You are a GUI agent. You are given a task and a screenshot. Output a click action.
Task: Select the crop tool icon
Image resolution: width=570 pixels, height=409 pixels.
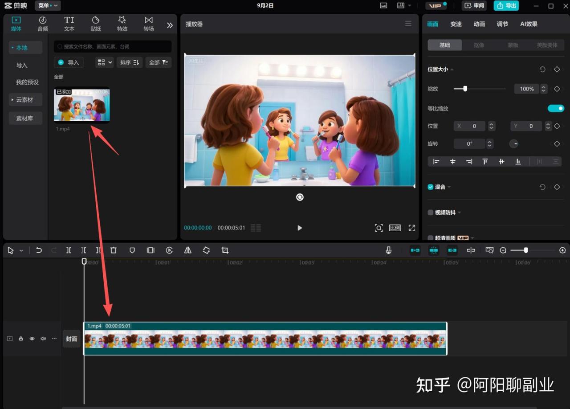(225, 250)
